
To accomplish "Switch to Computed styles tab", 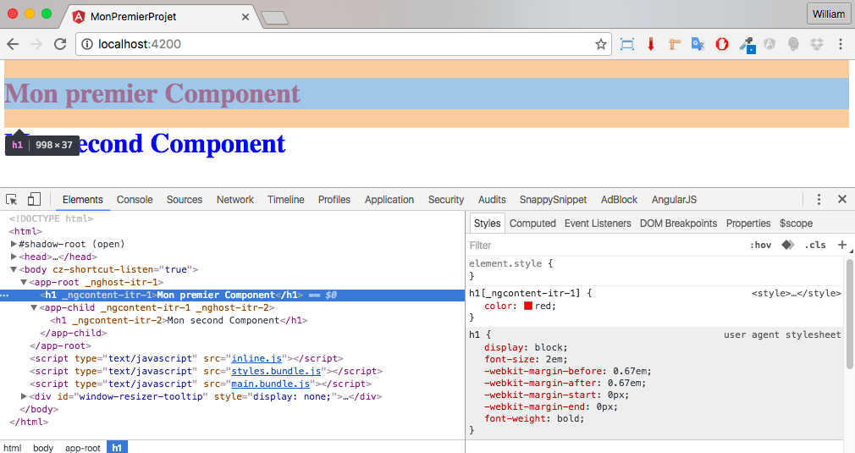I will coord(532,223).
